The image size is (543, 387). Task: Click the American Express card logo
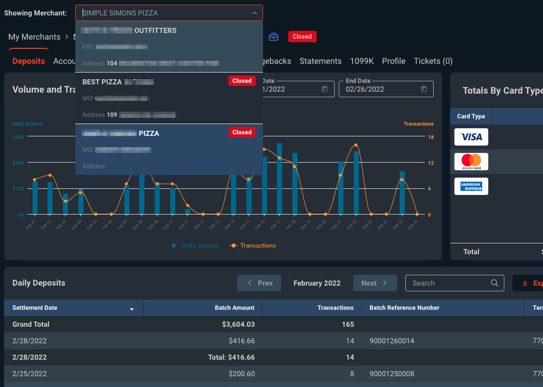tap(471, 186)
